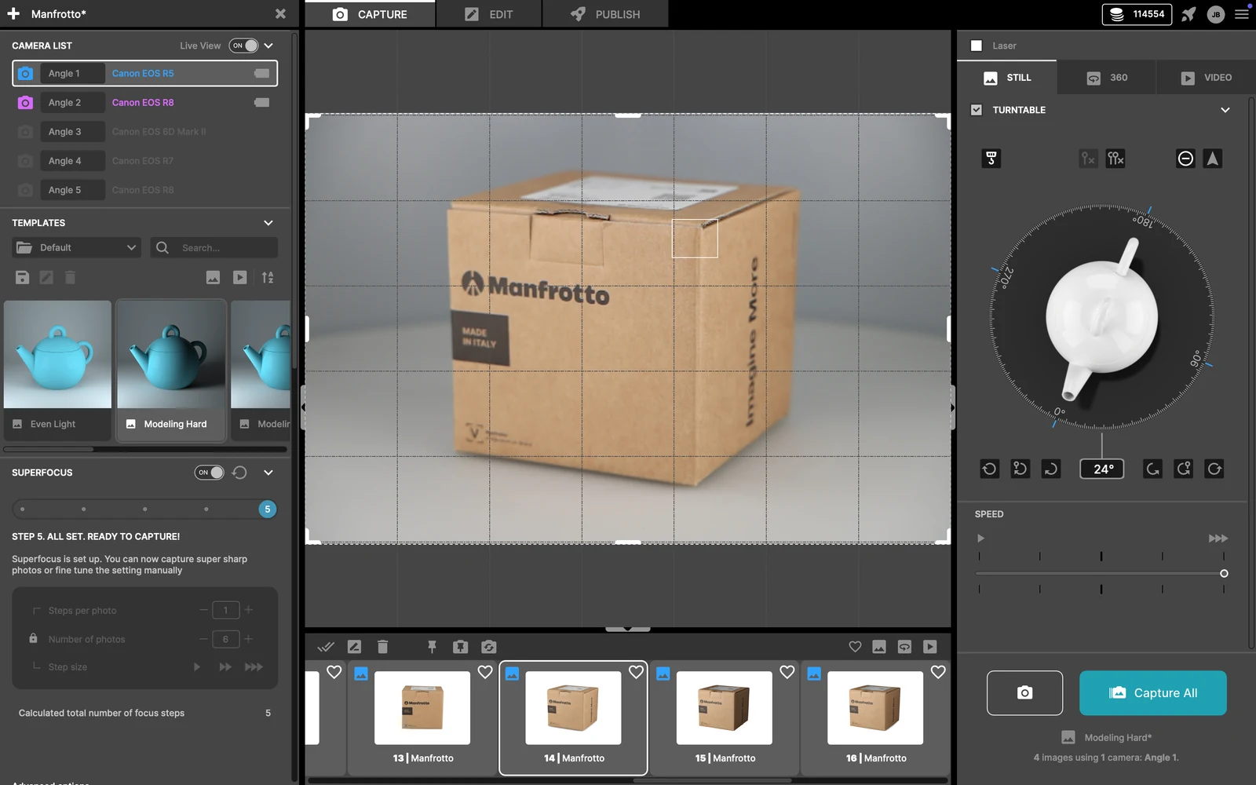The width and height of the screenshot is (1256, 785).
Task: Click the filmstrip 360 filter icon
Action: click(x=904, y=647)
